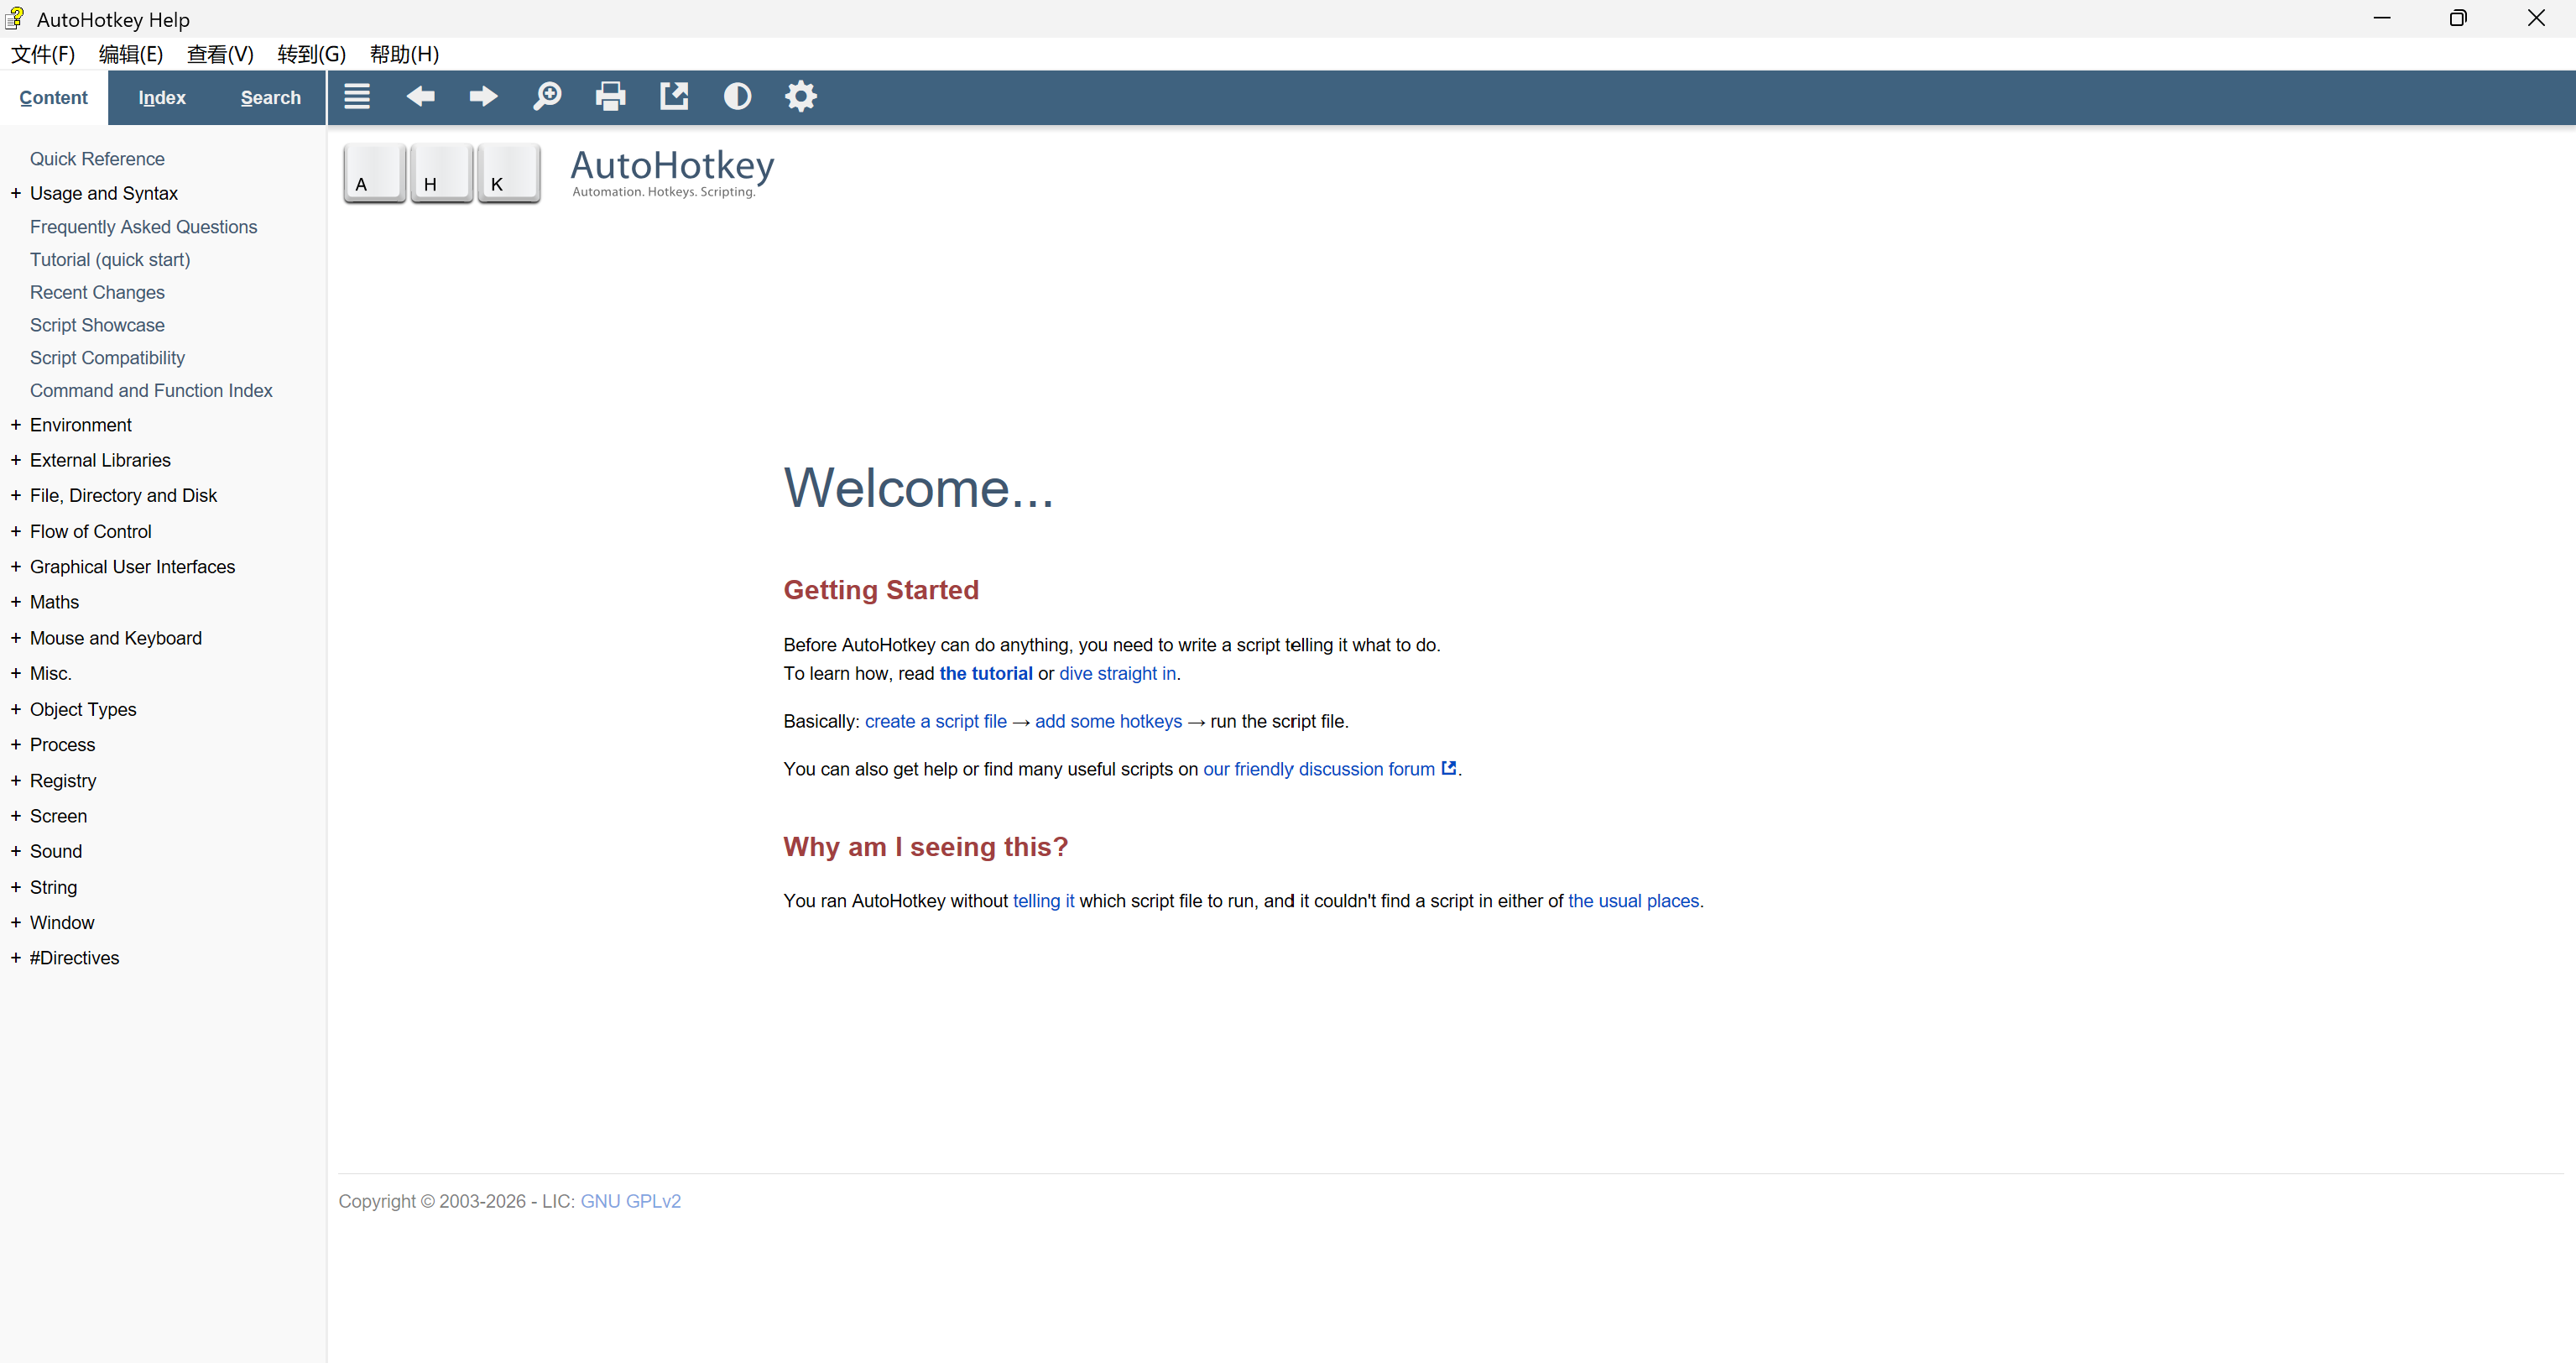
Task: Expand the Usage and Syntax section
Action: tap(16, 193)
